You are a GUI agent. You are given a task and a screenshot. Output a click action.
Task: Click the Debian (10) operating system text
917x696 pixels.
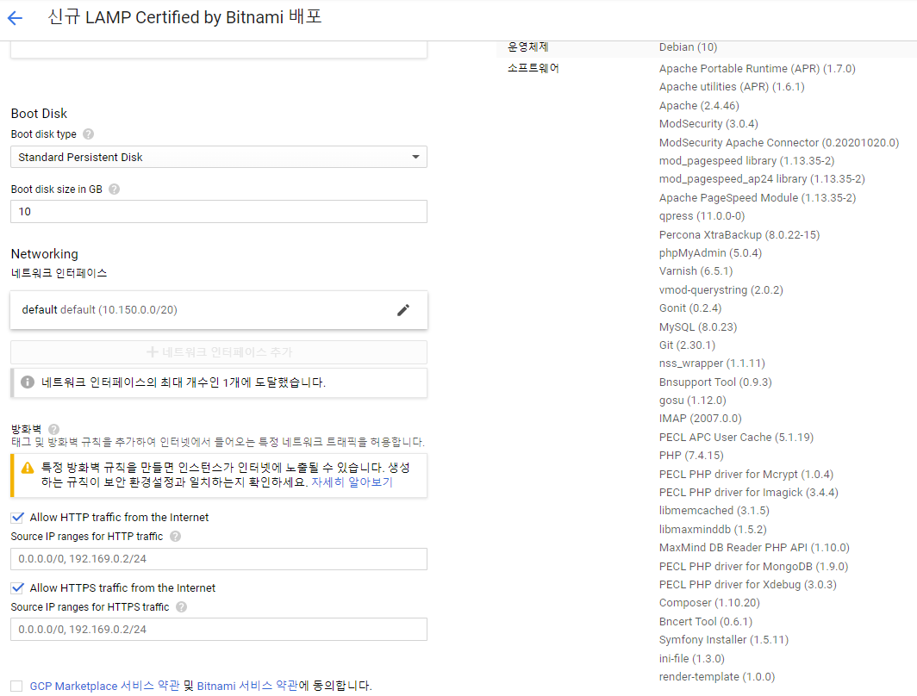(x=688, y=47)
